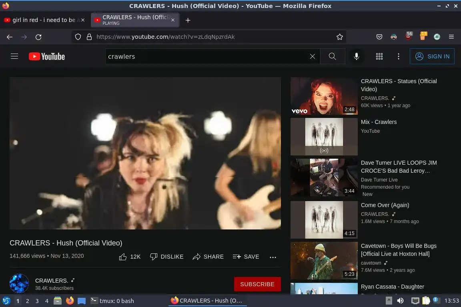
Task: Click SAVE to add to playlist
Action: (x=246, y=257)
